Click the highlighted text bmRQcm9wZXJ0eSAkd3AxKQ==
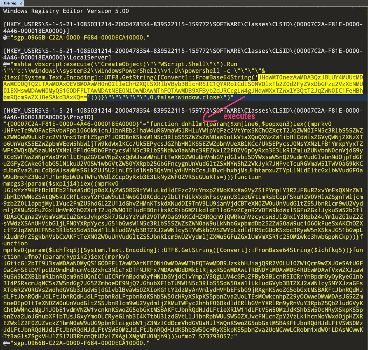The image size is (368, 350). coord(45,98)
